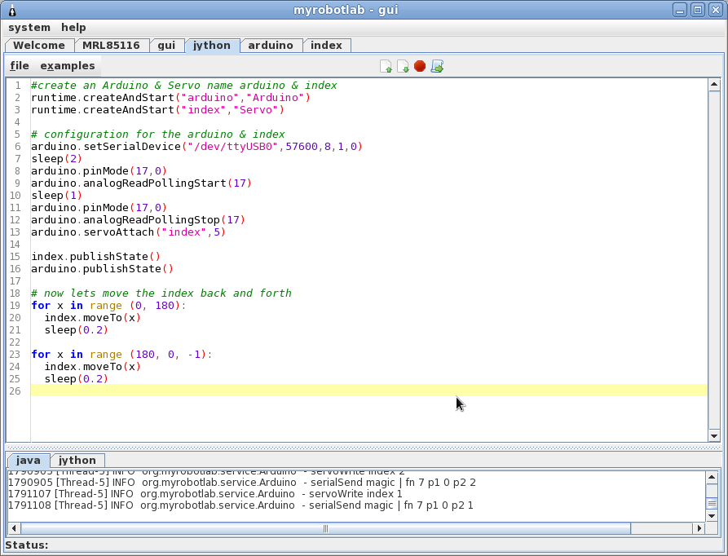Click the console horizontal scrollbar thumb
Screen dimensions: 728x556
pos(325,528)
